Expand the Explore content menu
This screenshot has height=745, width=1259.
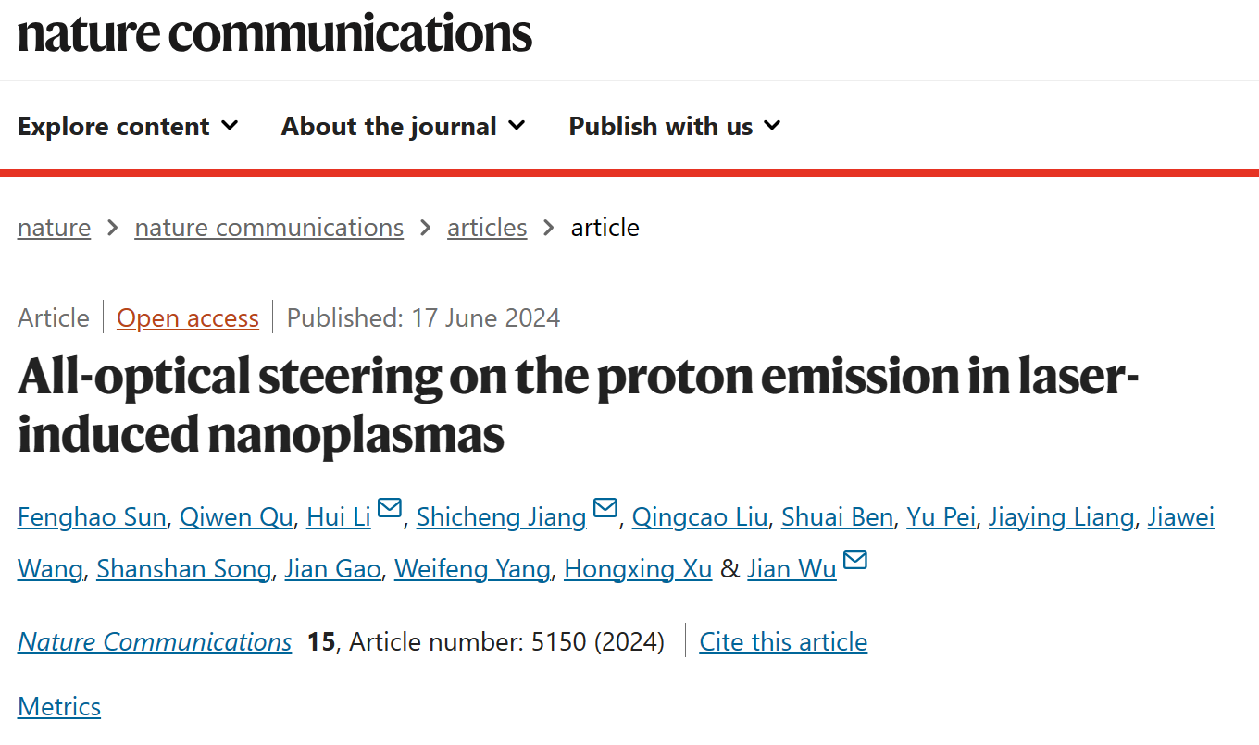[128, 126]
